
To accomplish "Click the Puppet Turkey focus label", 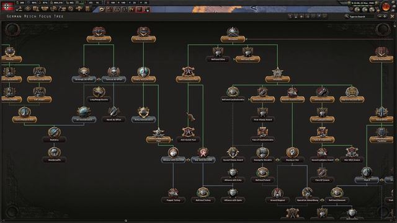I will [x=173, y=200].
